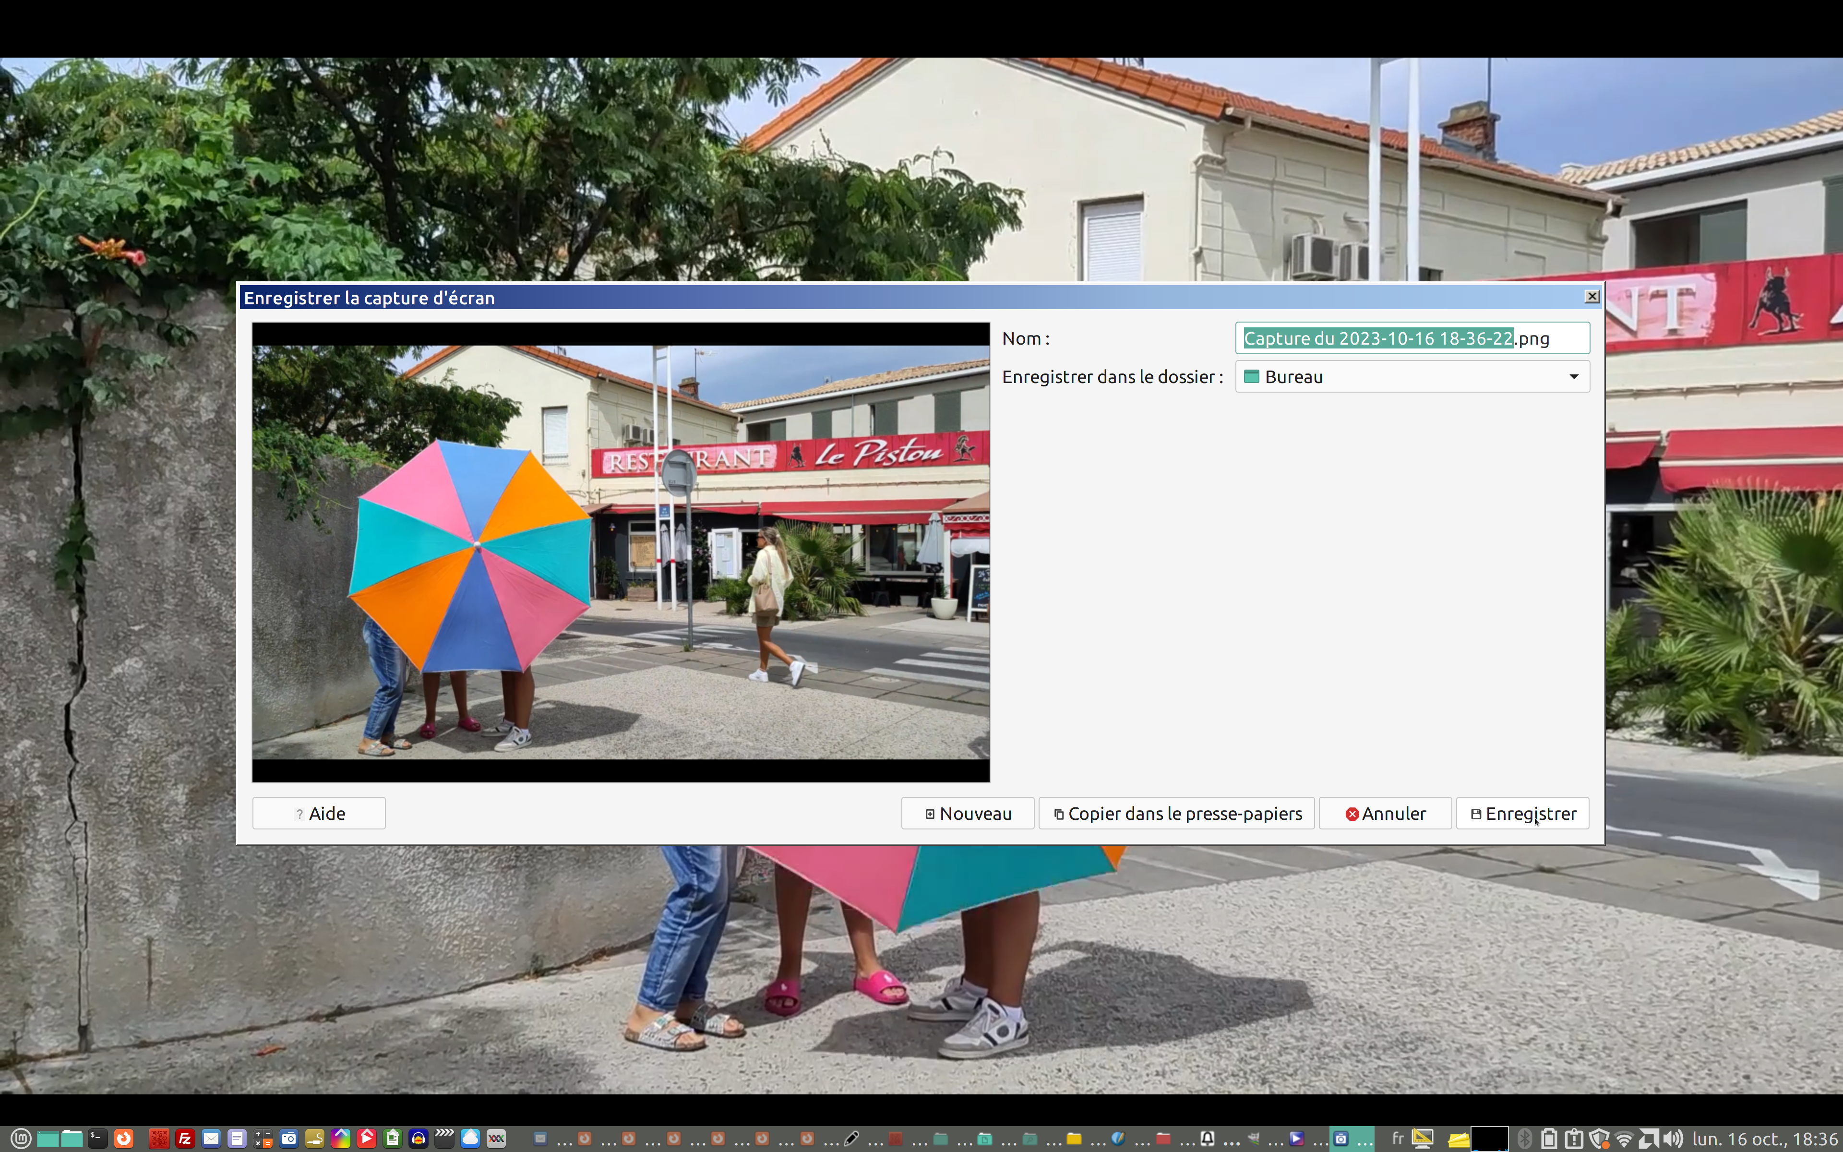Expand the Bureau folder dropdown
The image size is (1843, 1152).
(x=1573, y=376)
